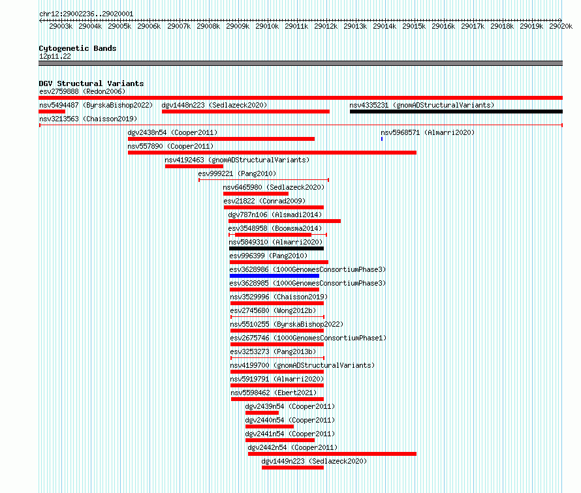Click esv2675746 (1000GenomesConsortiumPhase1) label
581x493 pixels.
pos(308,338)
